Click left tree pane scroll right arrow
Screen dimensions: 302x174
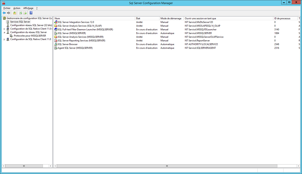tap(50, 166)
